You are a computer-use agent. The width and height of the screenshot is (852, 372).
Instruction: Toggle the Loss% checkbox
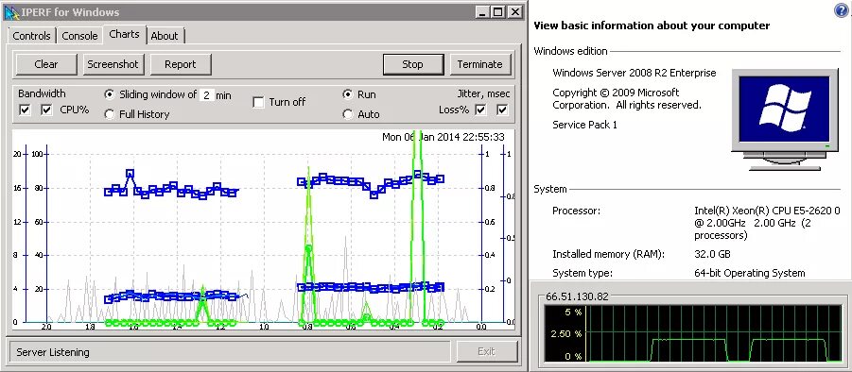click(480, 110)
